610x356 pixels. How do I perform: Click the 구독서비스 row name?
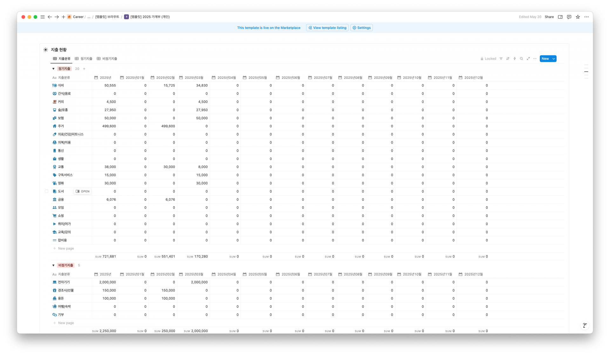coord(65,175)
